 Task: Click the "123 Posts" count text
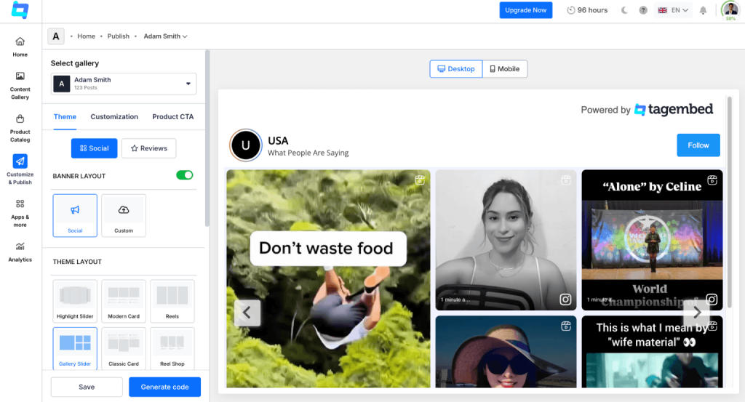[x=86, y=88]
